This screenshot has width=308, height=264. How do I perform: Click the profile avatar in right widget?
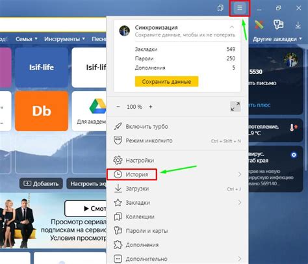[x=291, y=59]
